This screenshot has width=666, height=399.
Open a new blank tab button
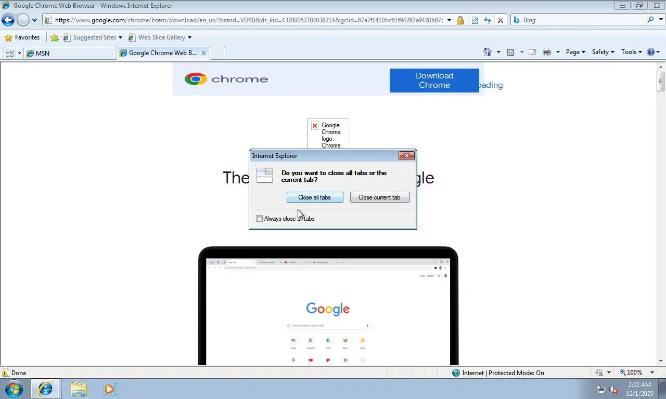tap(217, 53)
